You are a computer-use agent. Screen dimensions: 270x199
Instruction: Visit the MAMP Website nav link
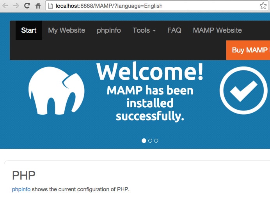pos(217,30)
